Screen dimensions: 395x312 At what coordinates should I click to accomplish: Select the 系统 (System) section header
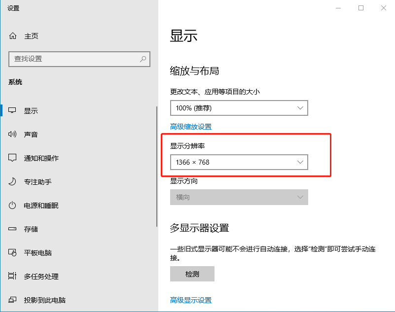15,82
